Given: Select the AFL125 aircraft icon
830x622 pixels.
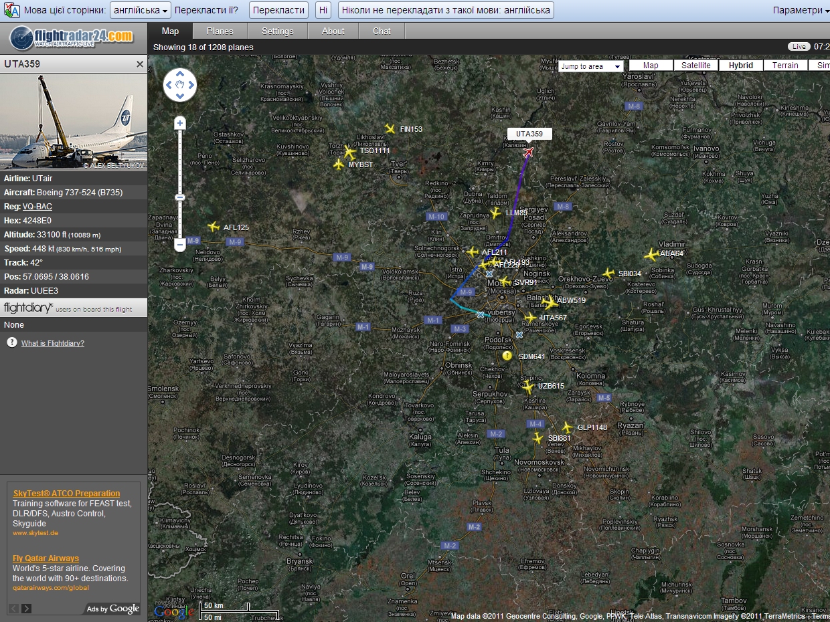Looking at the screenshot, I should [214, 227].
